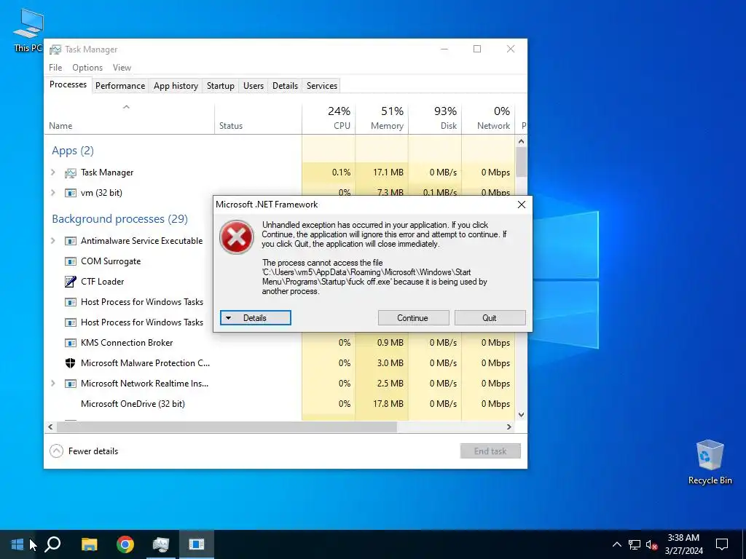Click the Background processes (29) group header

point(120,219)
